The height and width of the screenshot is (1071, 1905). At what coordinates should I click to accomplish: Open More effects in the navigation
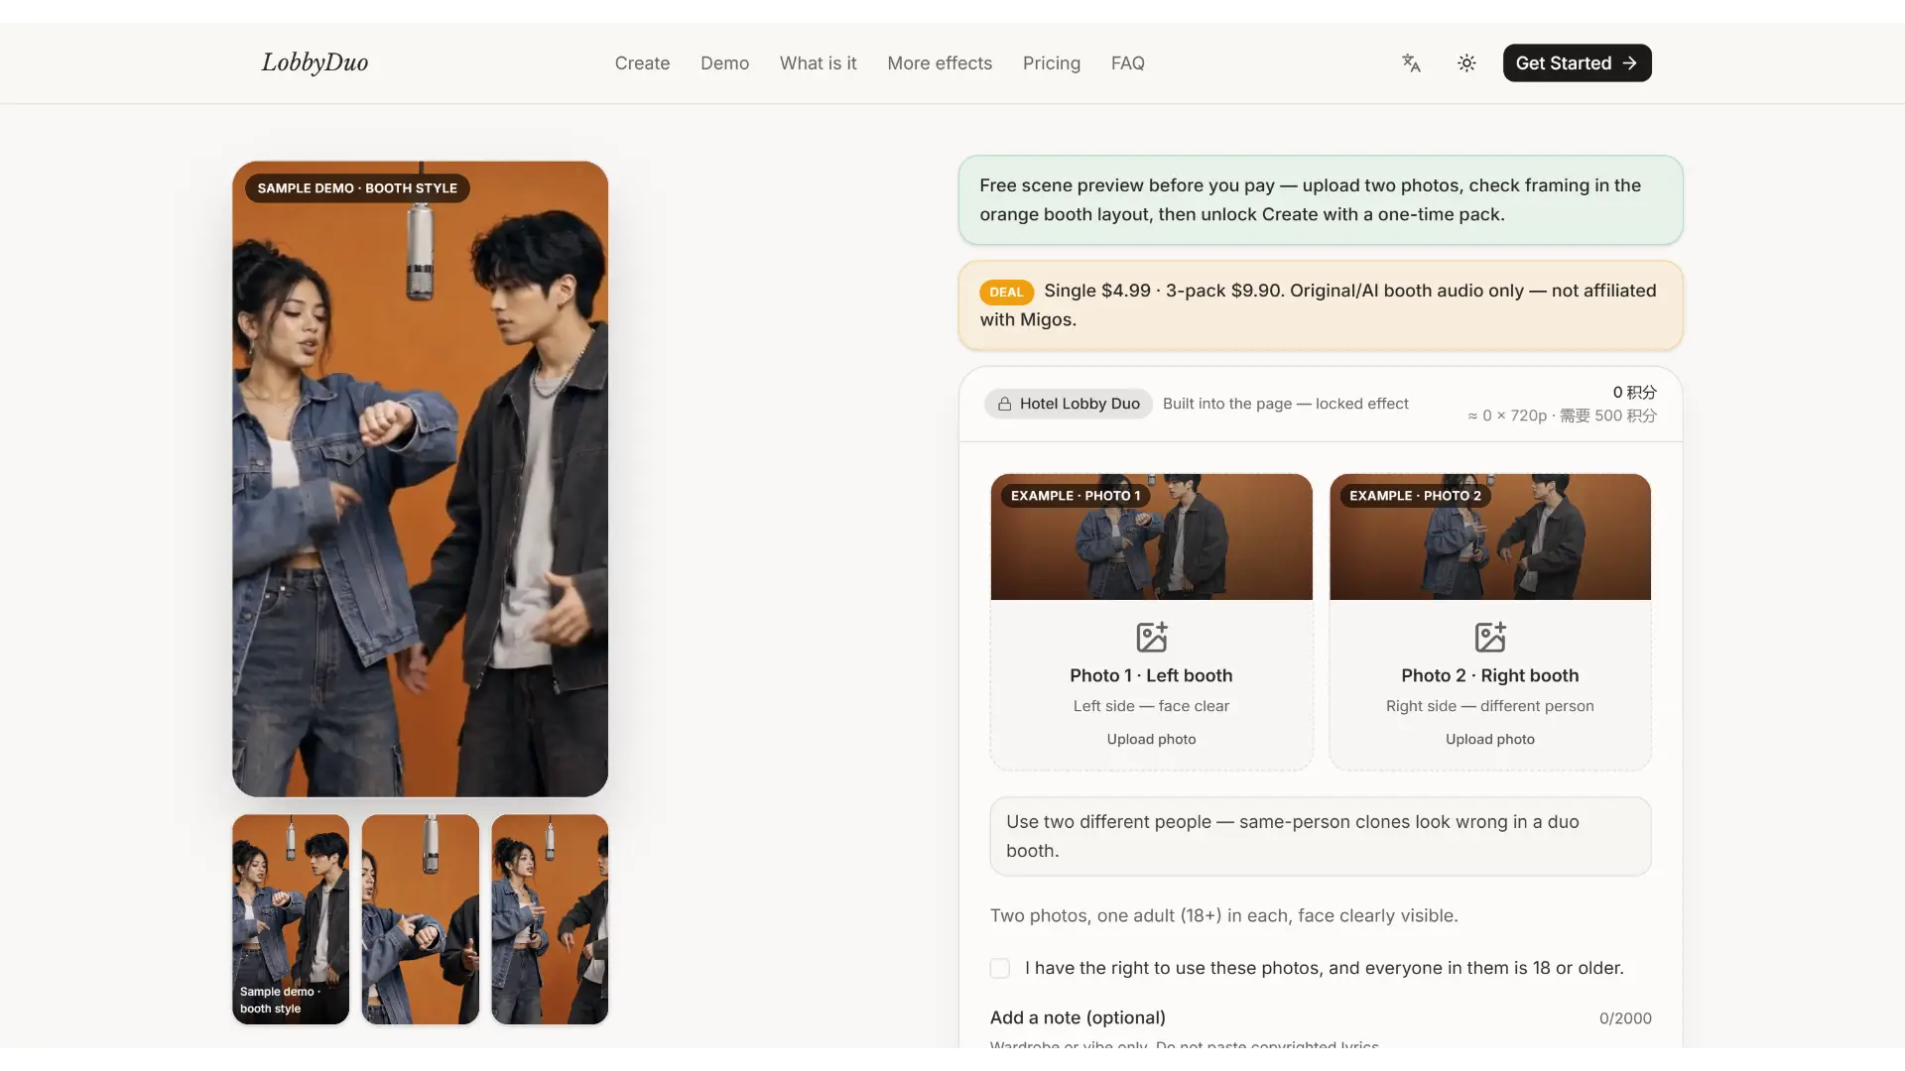[x=940, y=63]
